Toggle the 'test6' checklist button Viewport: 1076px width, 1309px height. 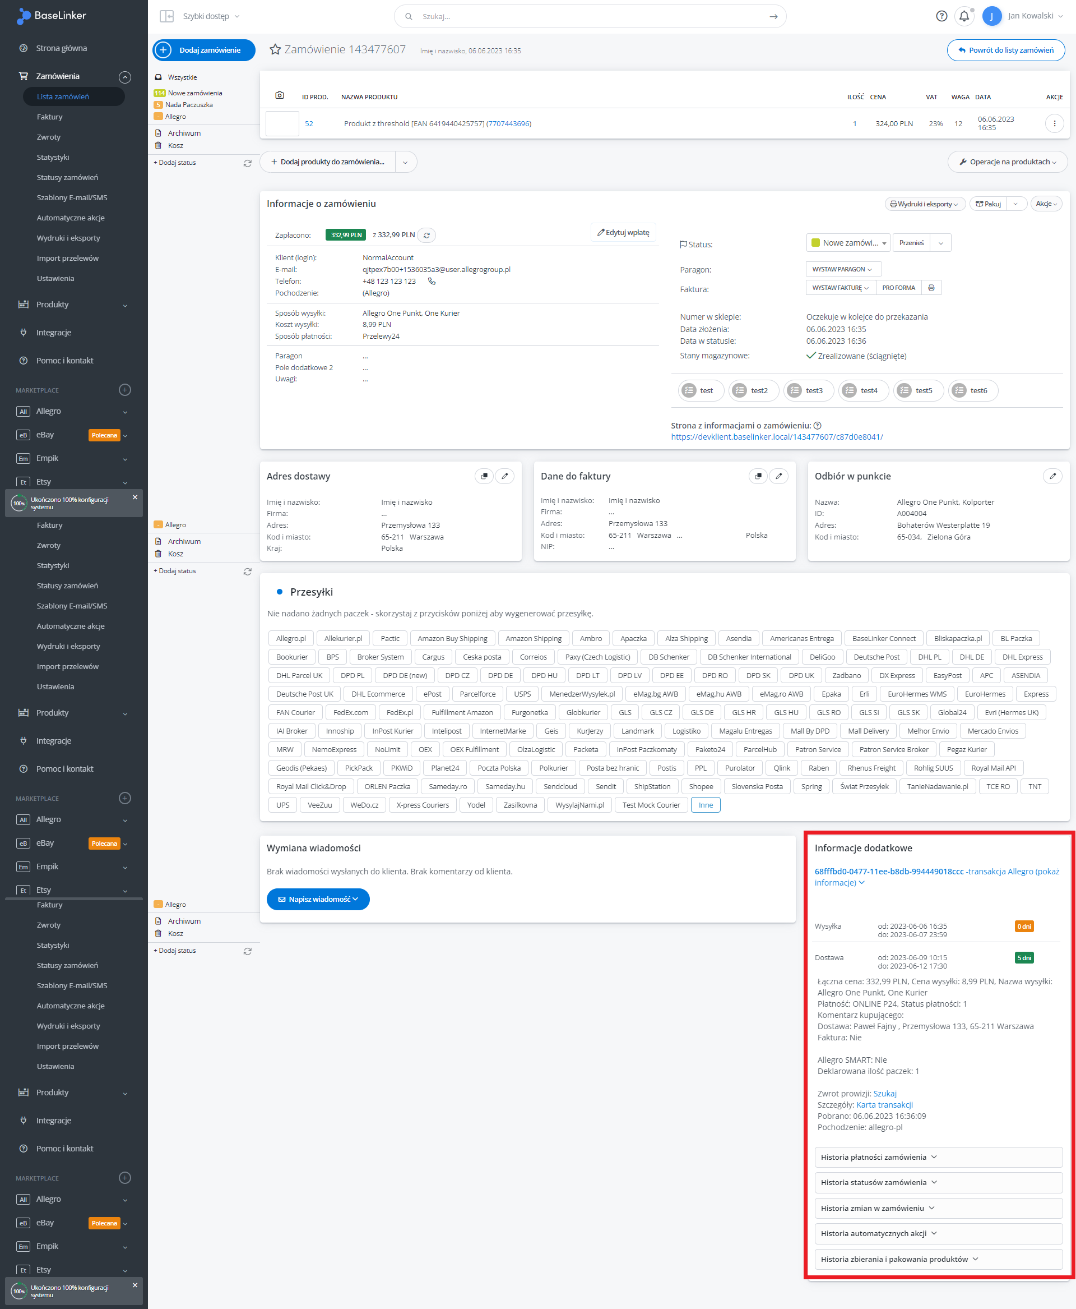pos(972,390)
